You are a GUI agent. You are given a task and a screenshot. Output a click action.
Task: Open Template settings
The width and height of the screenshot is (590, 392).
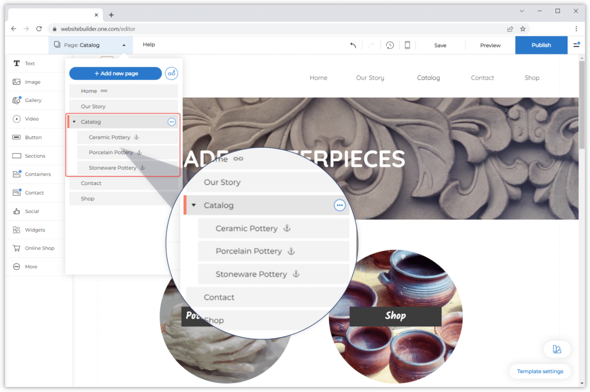[x=540, y=371]
